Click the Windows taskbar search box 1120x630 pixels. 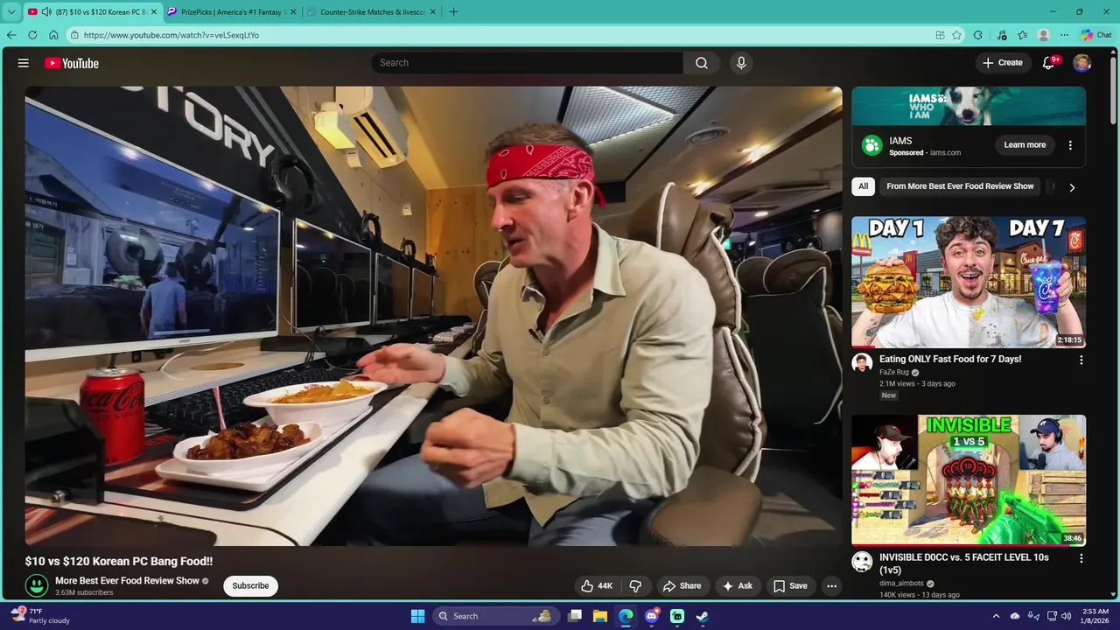click(x=495, y=616)
